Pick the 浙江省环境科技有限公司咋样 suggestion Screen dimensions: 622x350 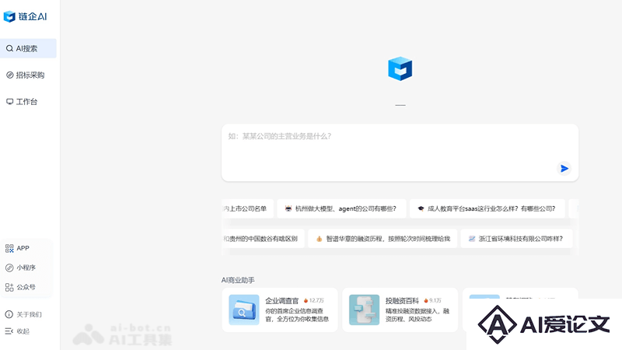pyautogui.click(x=516, y=239)
